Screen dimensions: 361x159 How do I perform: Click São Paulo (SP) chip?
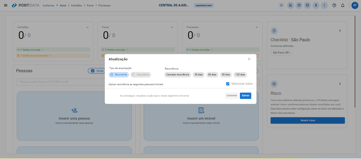click(281, 53)
